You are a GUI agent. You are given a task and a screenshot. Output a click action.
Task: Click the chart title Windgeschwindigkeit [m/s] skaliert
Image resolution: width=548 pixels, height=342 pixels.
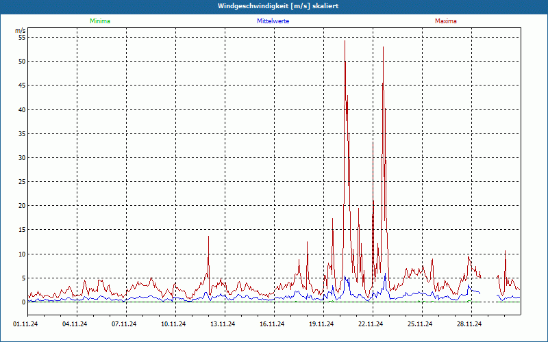[x=278, y=6]
